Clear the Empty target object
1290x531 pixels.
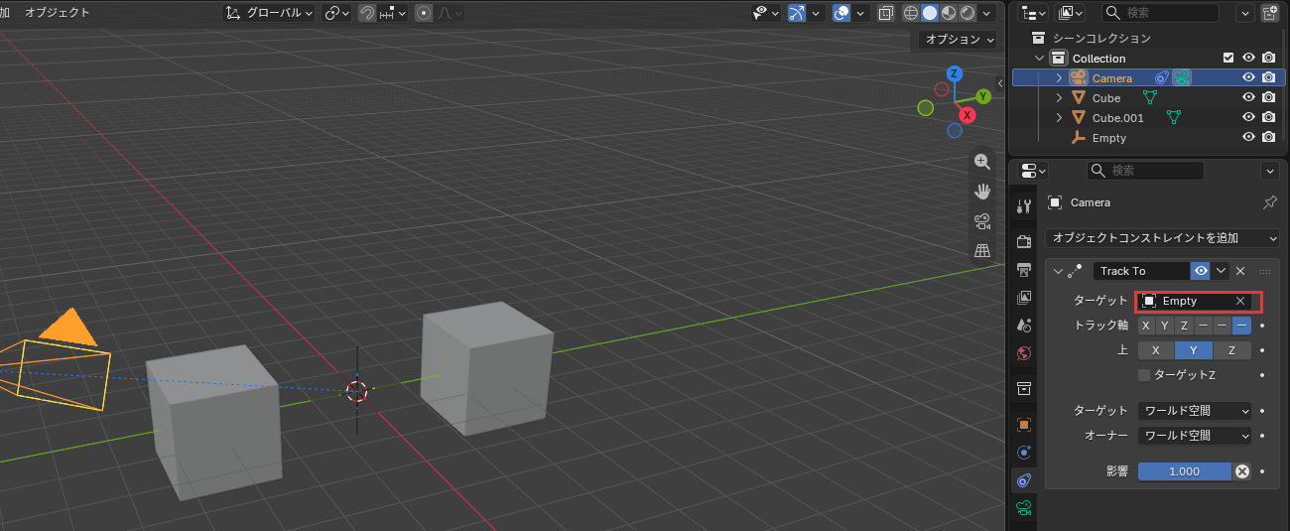pos(1240,301)
